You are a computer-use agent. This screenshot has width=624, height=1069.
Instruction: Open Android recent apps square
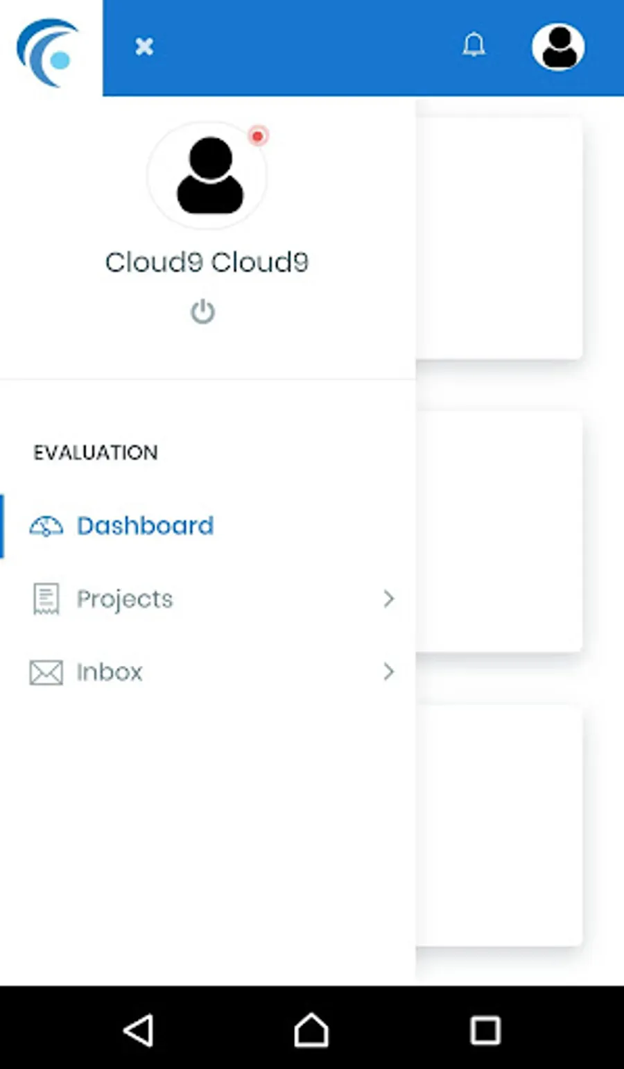485,1030
